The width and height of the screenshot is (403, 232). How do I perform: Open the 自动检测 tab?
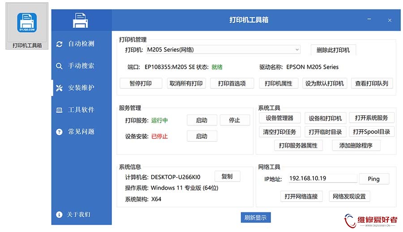click(81, 44)
